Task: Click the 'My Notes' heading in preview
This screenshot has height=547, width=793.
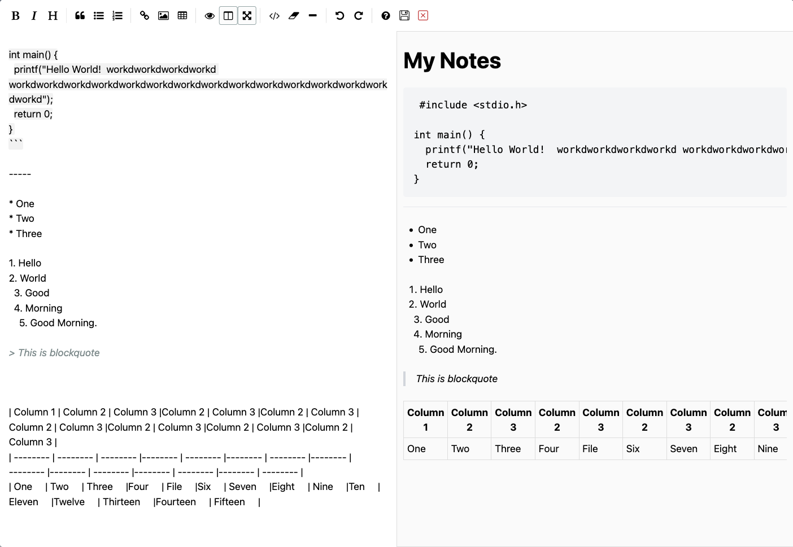Action: (452, 60)
